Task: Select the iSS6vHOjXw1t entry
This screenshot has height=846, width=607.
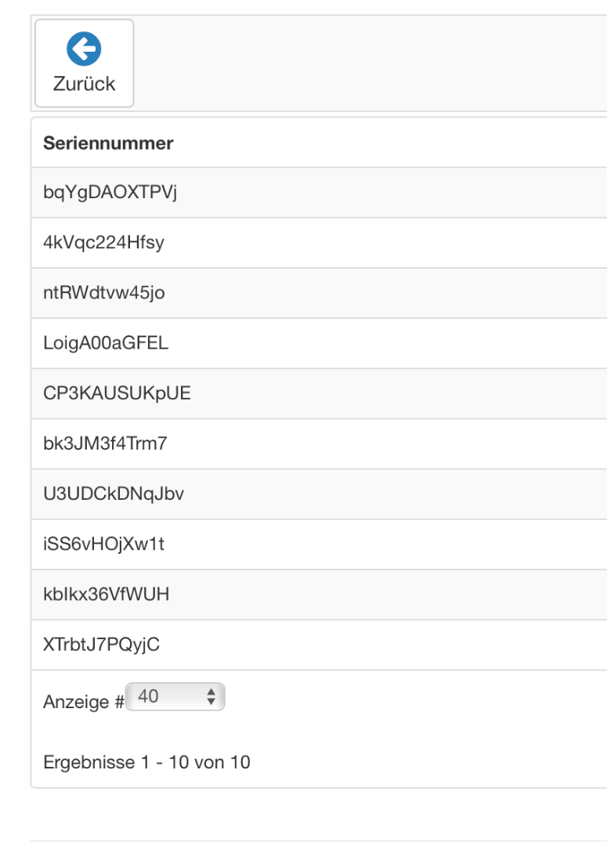Action: point(103,544)
